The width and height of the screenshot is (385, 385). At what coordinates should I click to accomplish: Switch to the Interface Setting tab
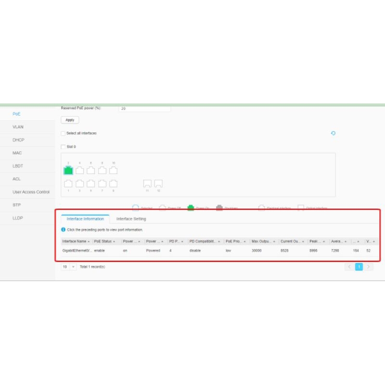[131, 218]
